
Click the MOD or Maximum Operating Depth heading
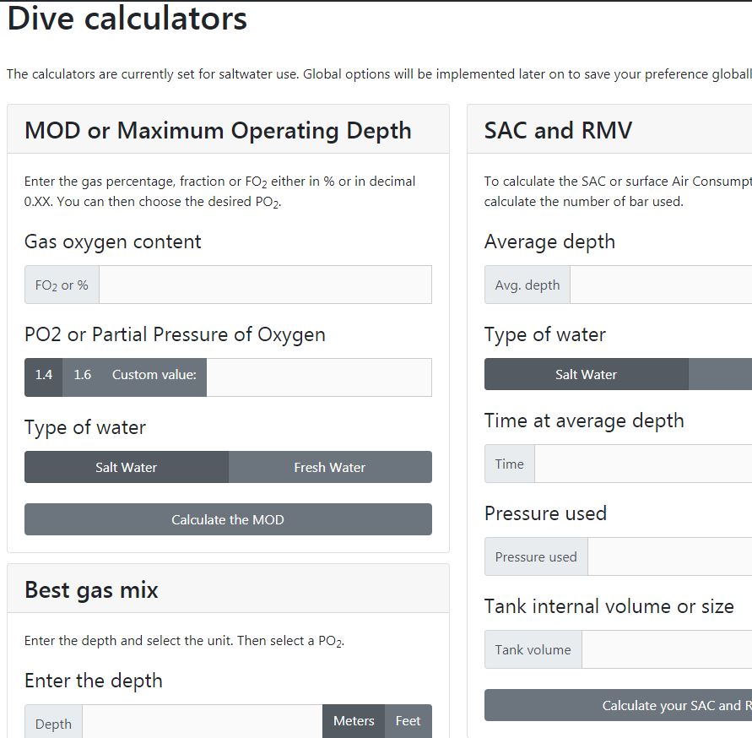pyautogui.click(x=218, y=131)
